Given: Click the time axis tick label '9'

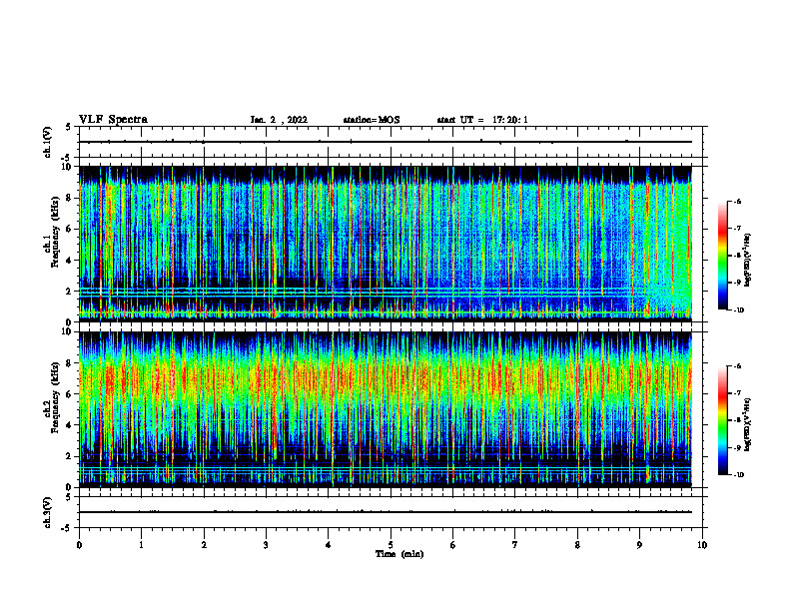Looking at the screenshot, I should [x=639, y=545].
